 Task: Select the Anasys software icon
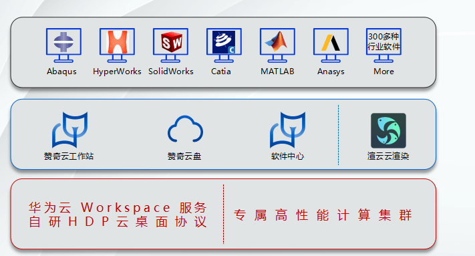tap(331, 45)
